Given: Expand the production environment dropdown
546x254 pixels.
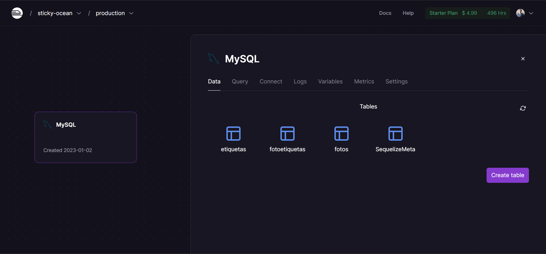Looking at the screenshot, I should (131, 13).
